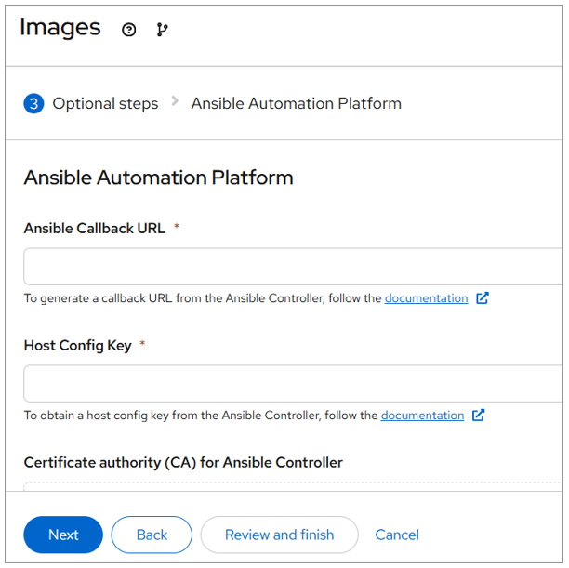This screenshot has width=569, height=568.
Task: Go to previous step with Back
Action: (x=152, y=535)
